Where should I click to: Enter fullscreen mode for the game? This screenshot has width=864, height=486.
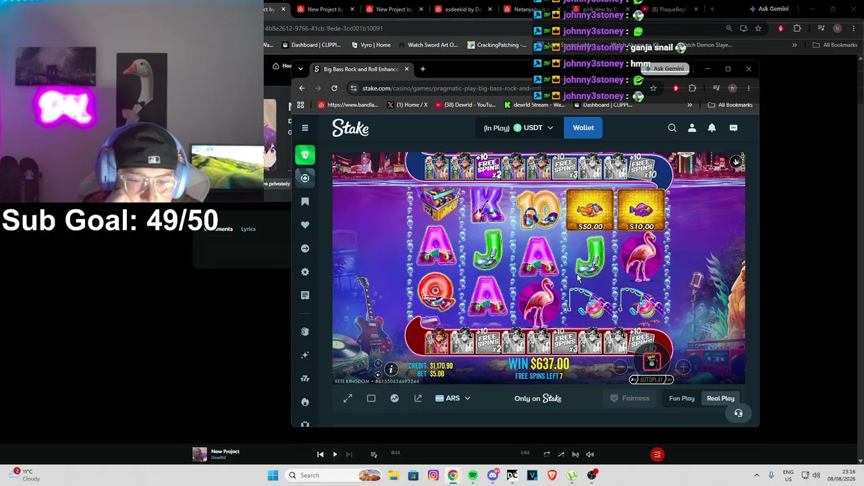pyautogui.click(x=348, y=398)
